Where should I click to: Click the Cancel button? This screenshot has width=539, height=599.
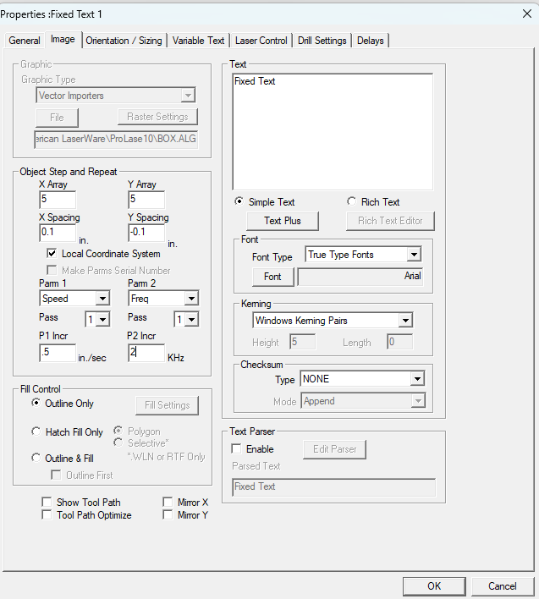503,586
